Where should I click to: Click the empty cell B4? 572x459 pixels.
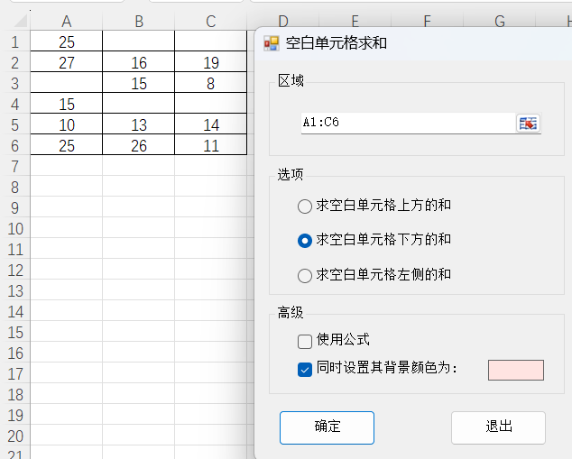[139, 104]
